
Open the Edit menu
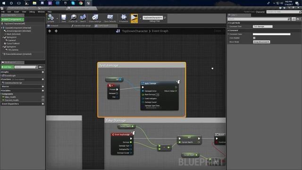[x=9, y=12]
